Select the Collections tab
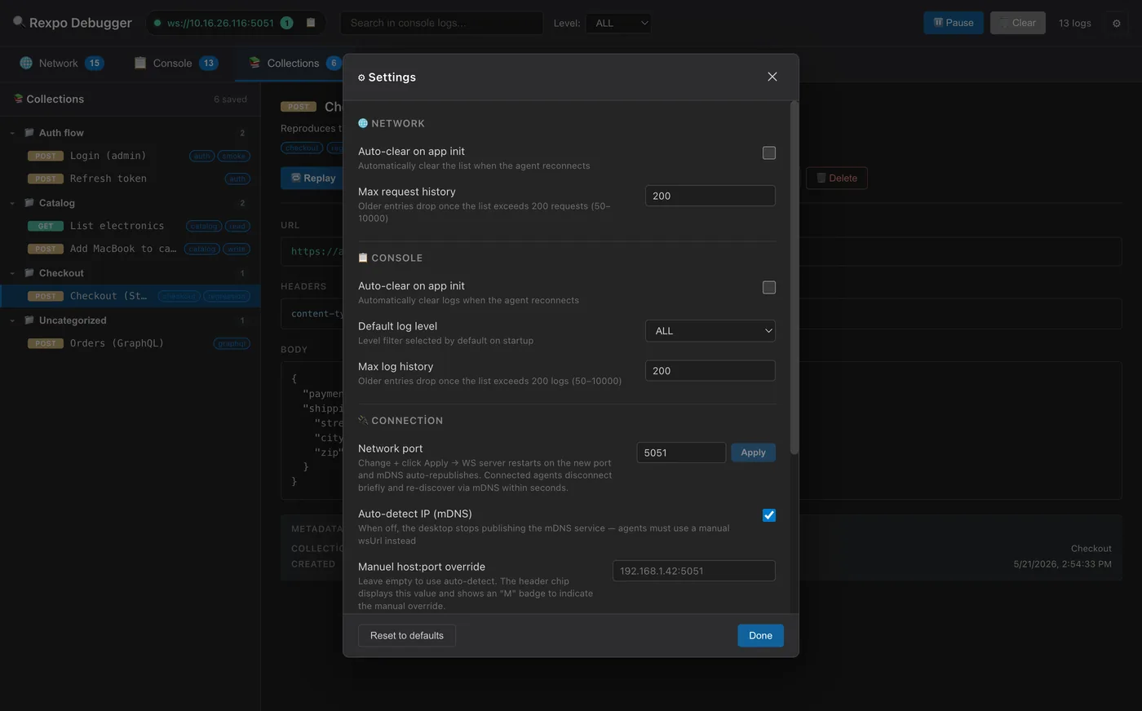 point(294,63)
